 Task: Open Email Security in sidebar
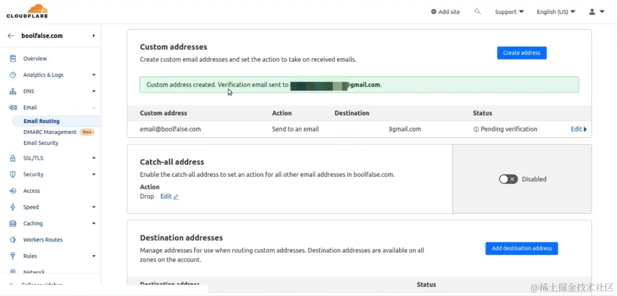click(x=41, y=143)
